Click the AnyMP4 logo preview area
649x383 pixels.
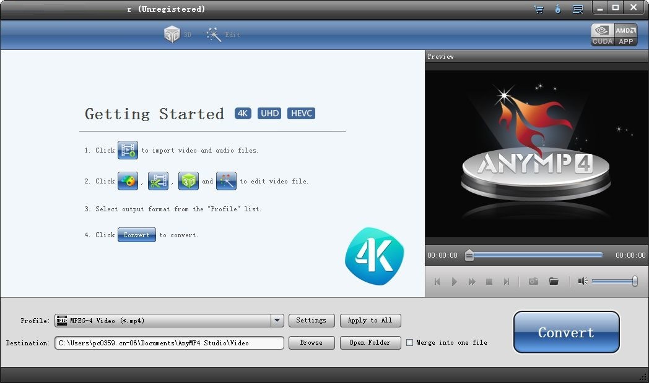(x=536, y=154)
